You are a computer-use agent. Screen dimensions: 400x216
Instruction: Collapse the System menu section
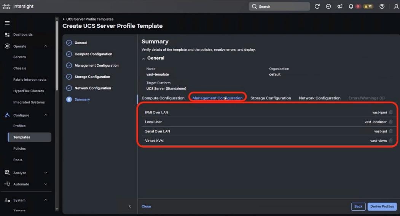coord(46,200)
